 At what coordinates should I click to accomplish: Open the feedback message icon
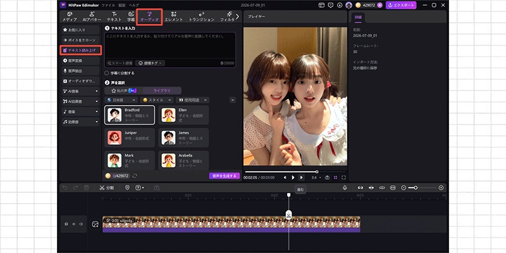coord(330,5)
